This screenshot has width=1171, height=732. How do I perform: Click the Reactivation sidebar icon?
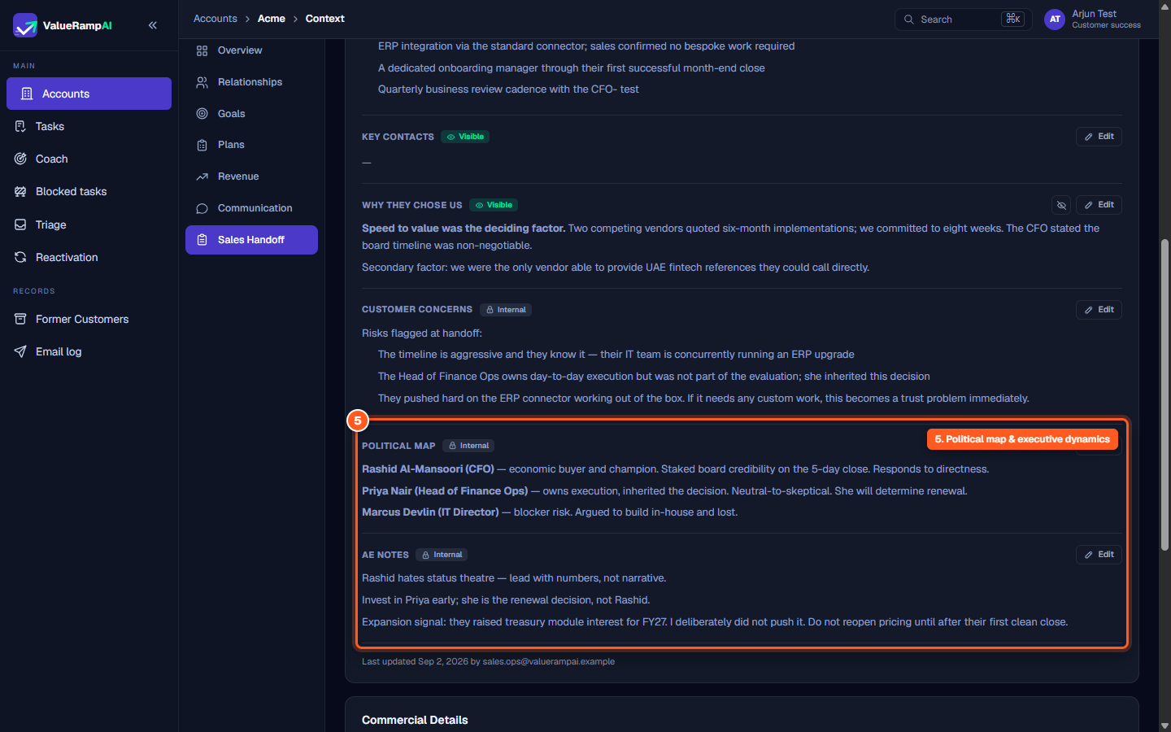tap(20, 257)
